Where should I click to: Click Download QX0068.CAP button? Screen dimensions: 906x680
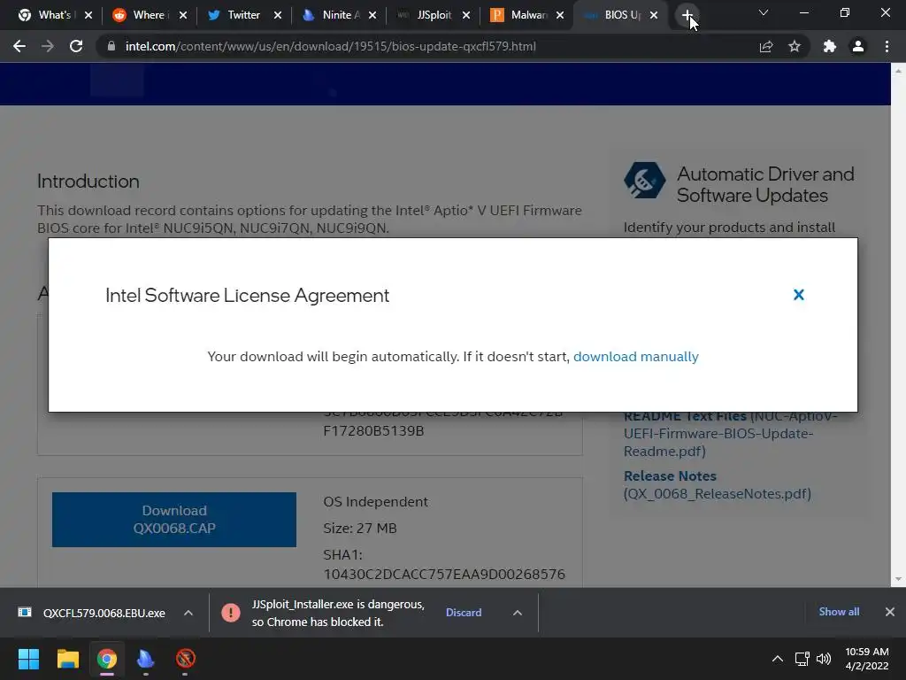(x=174, y=519)
